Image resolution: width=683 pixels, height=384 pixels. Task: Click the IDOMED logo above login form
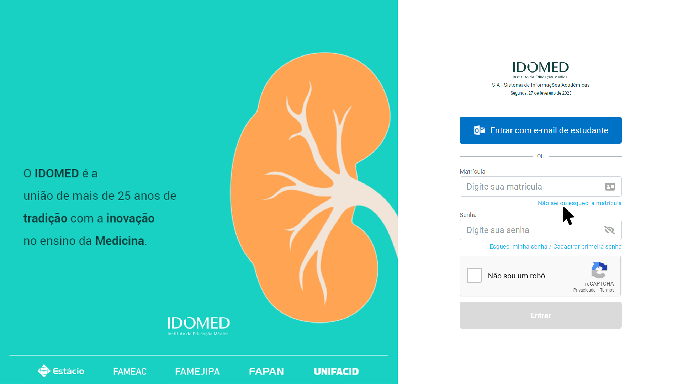point(540,70)
